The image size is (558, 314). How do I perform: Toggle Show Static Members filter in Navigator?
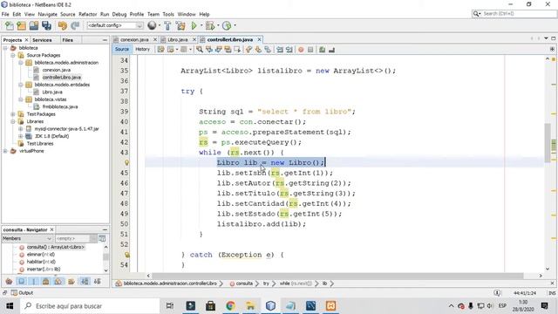coord(34,282)
